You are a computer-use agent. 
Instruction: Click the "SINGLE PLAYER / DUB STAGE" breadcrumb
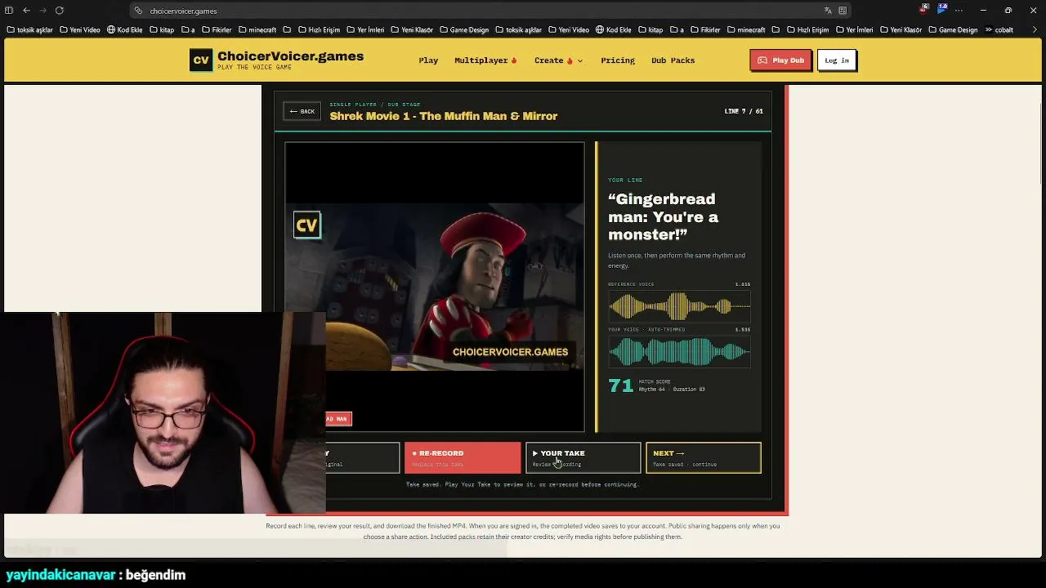(375, 105)
